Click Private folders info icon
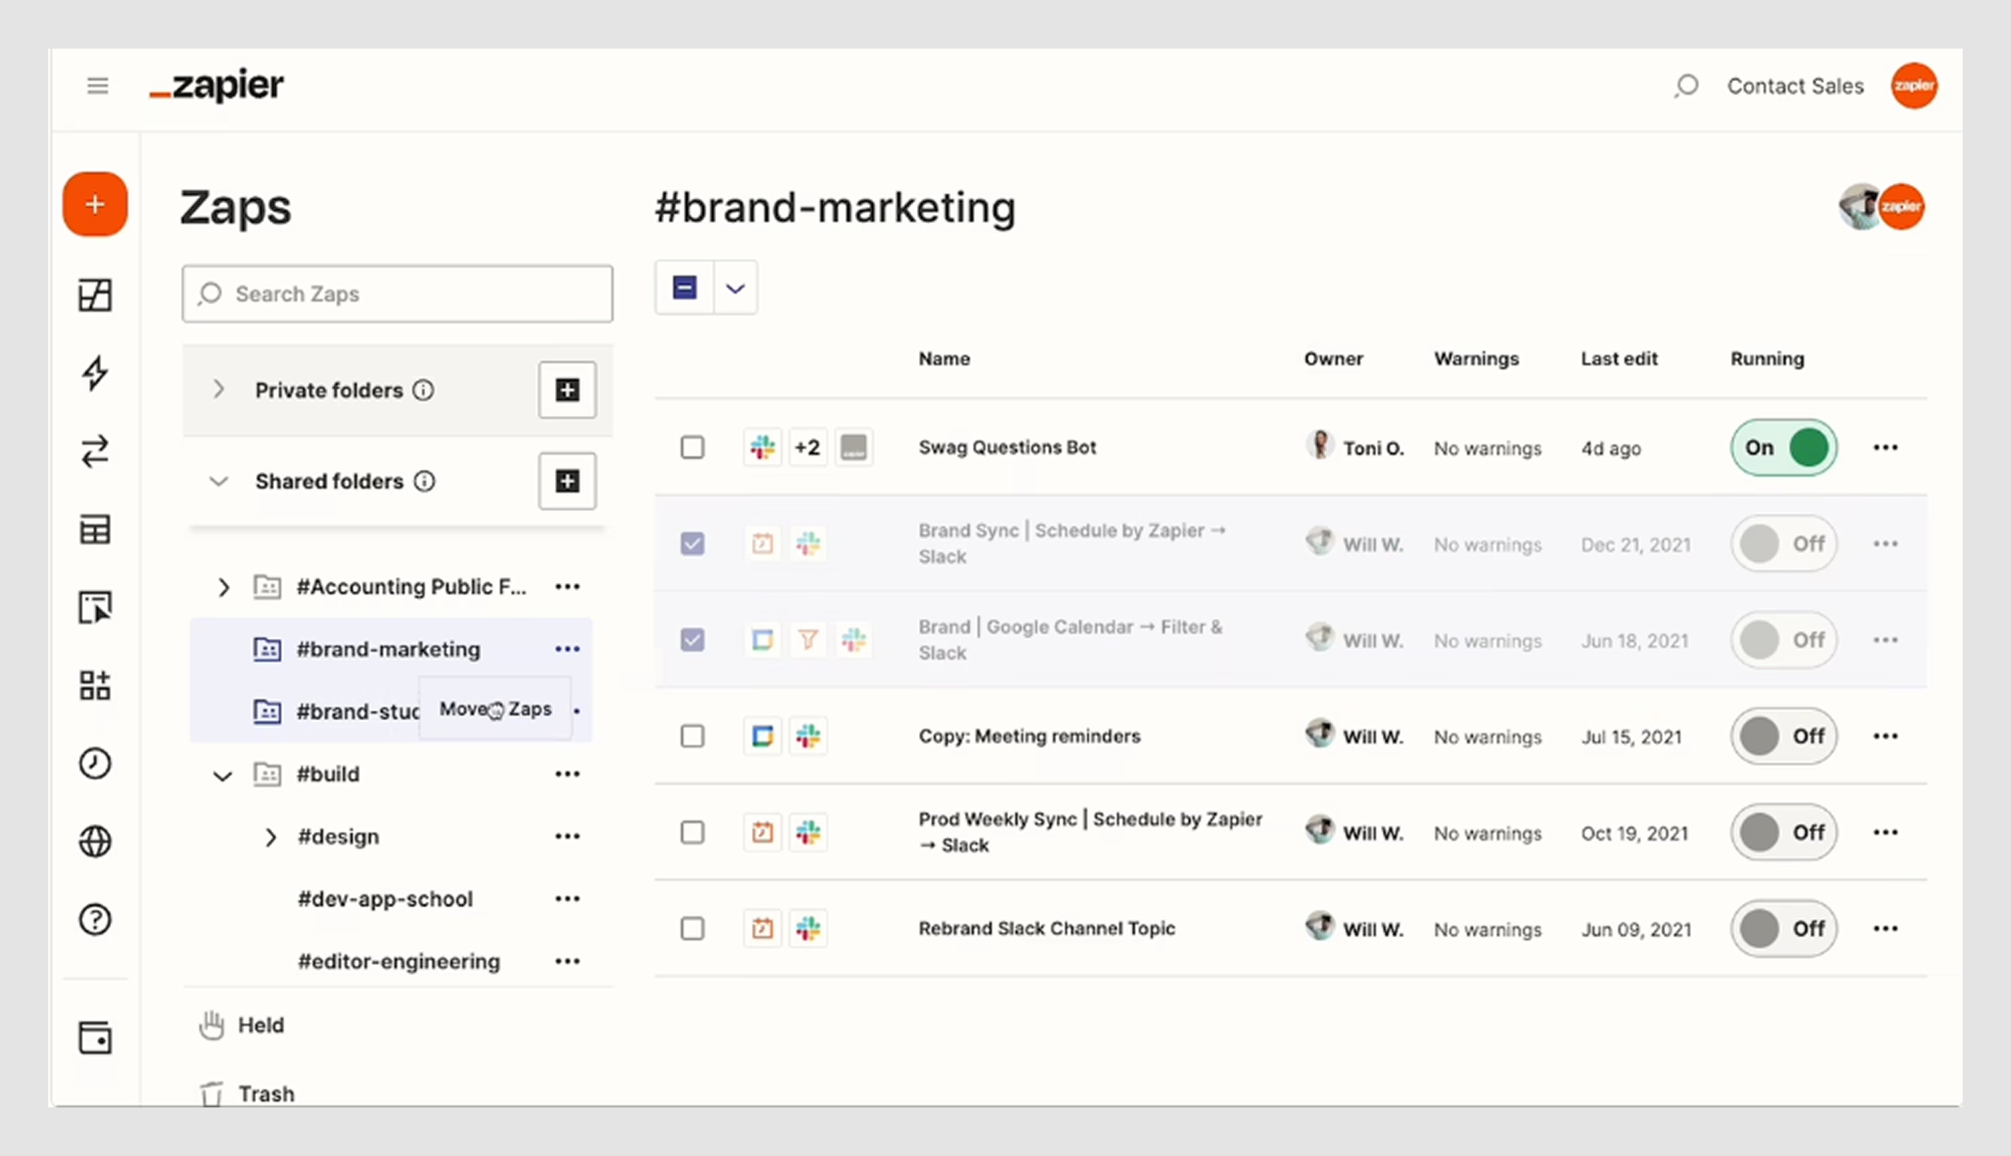 [423, 390]
